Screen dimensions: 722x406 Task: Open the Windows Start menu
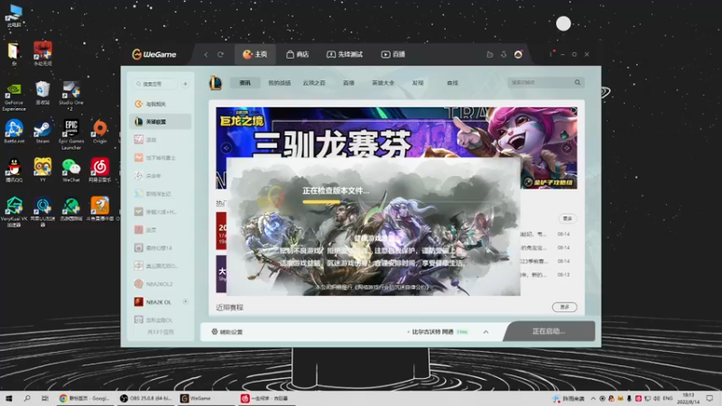pyautogui.click(x=9, y=398)
